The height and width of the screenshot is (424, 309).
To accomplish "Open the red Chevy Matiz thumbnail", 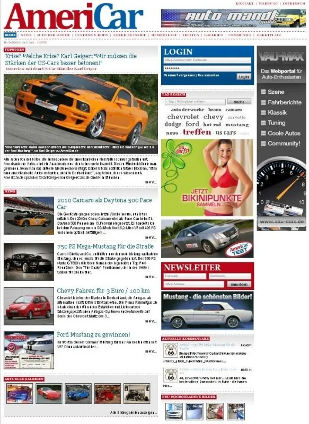I will 29,306.
